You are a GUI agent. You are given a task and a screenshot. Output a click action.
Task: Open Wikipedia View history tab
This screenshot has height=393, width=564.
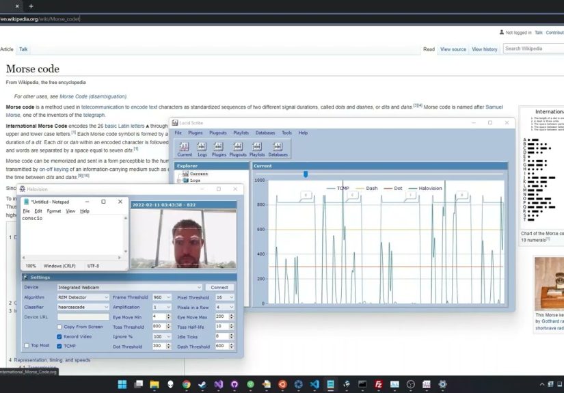pos(485,49)
